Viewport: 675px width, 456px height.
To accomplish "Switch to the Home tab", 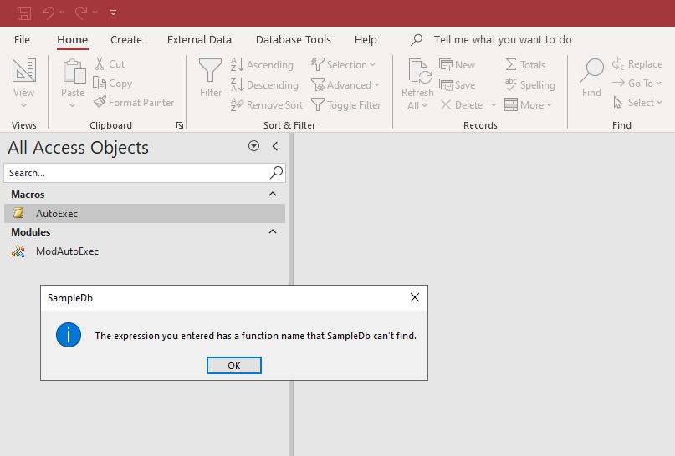I will [72, 39].
